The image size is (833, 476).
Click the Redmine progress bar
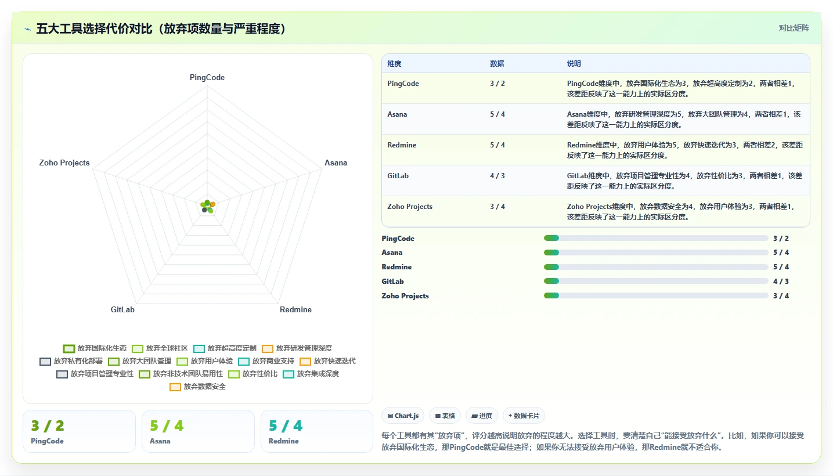[656, 267]
